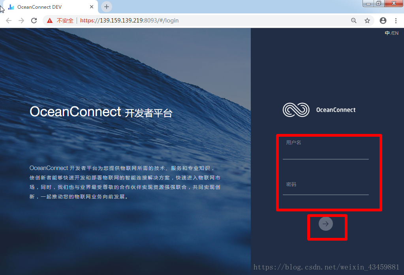
Task: Open the zoom magnifier icon in the address bar
Action: [x=354, y=21]
